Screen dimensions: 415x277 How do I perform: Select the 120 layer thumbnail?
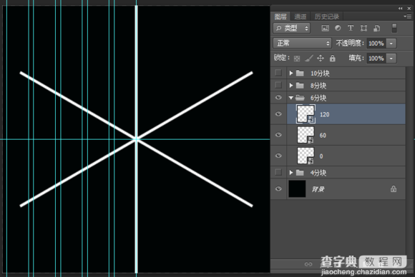(x=306, y=114)
